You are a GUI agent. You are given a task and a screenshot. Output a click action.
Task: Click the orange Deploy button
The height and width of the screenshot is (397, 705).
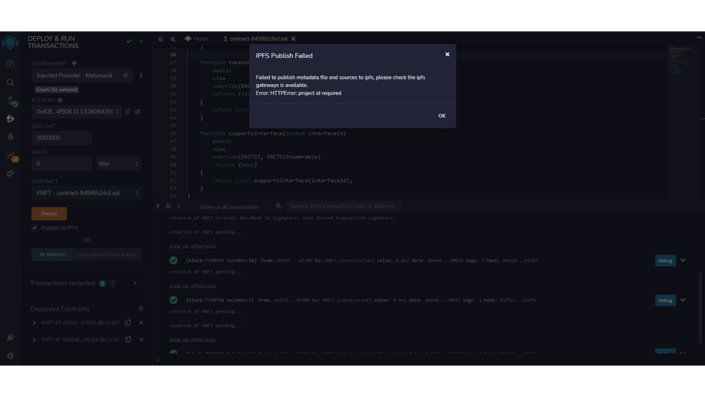49,214
